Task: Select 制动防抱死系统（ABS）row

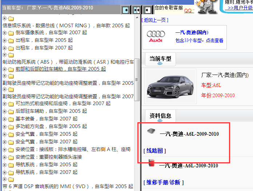Action: (x=68, y=62)
